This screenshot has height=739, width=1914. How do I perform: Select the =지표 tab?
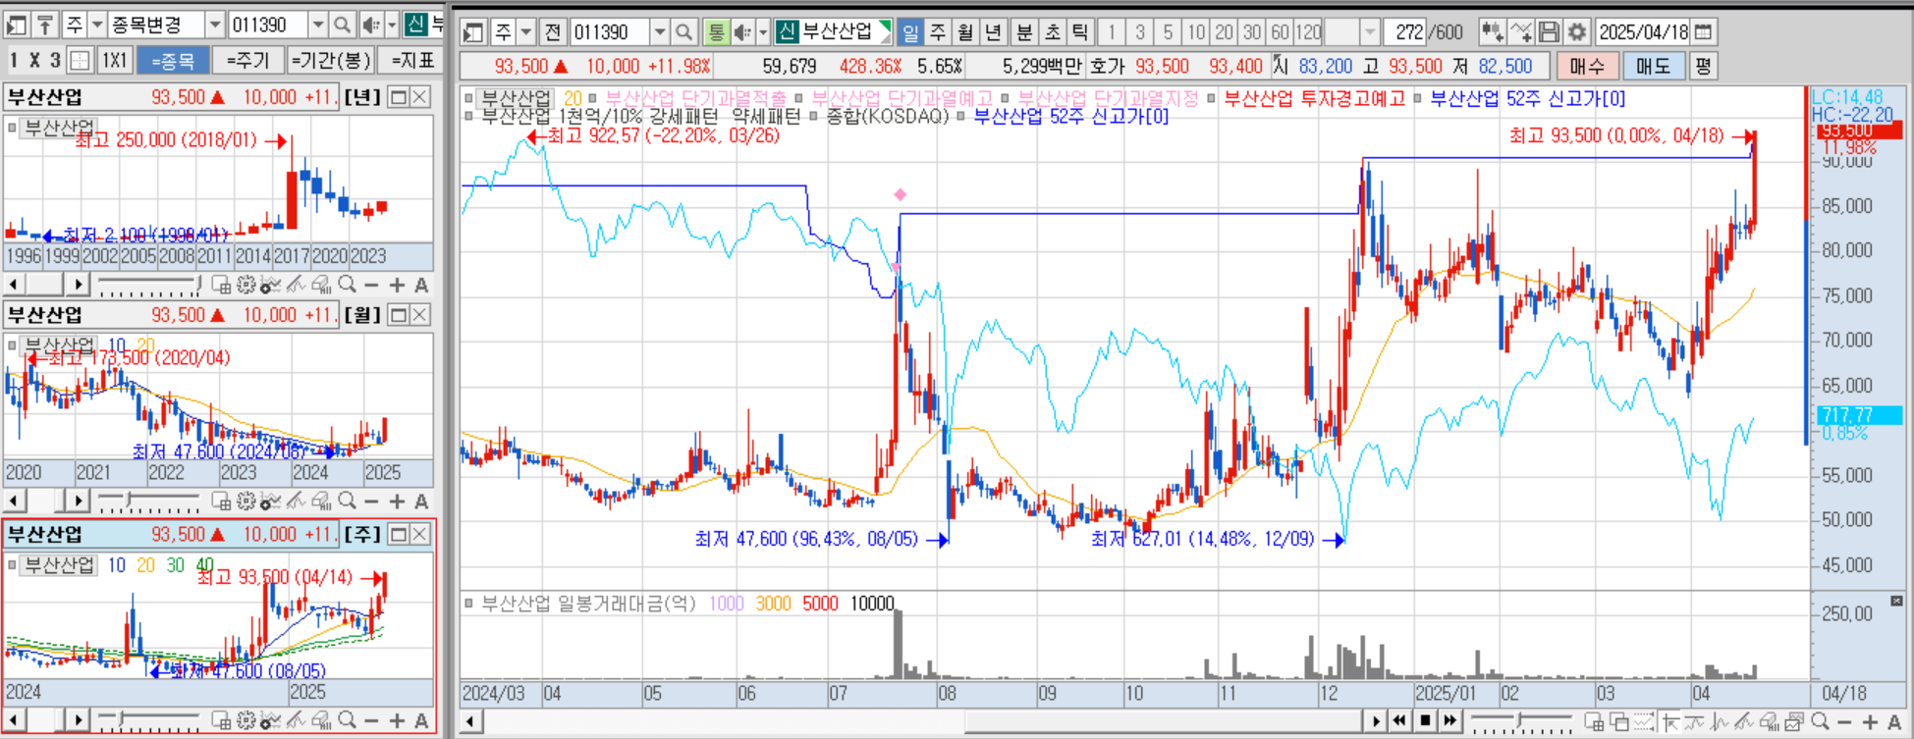coord(412,61)
